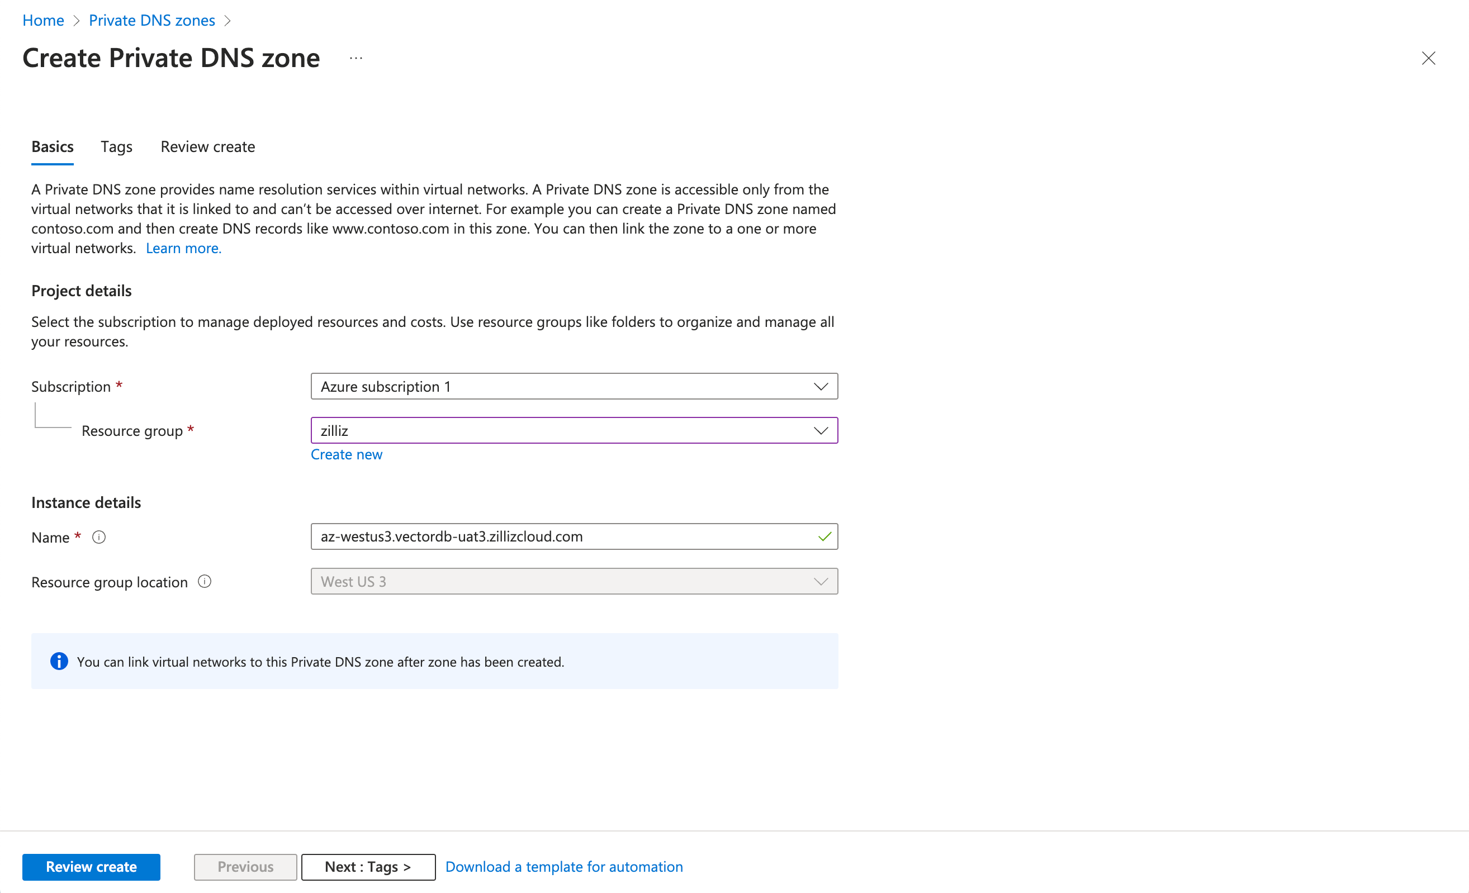Click breadcrumb chevron after Private DNS zones
The width and height of the screenshot is (1469, 893).
(227, 21)
